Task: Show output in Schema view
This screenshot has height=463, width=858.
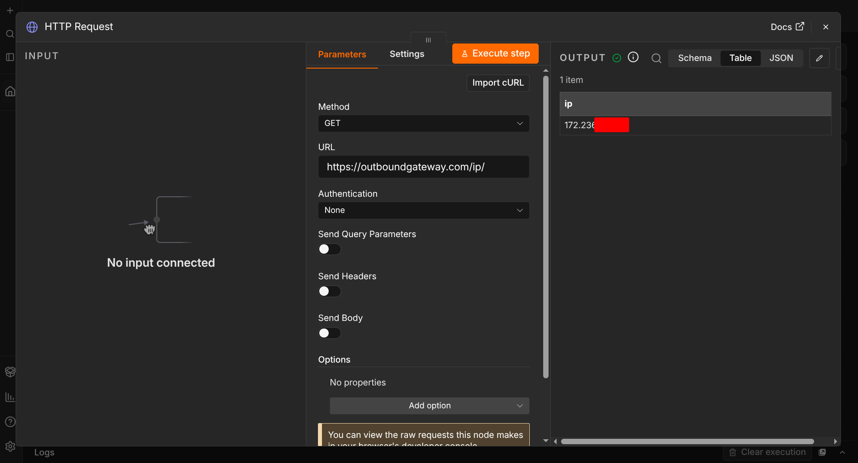Action: [695, 58]
